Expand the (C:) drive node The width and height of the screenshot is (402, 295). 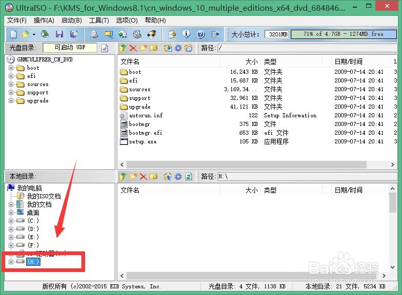click(x=11, y=221)
